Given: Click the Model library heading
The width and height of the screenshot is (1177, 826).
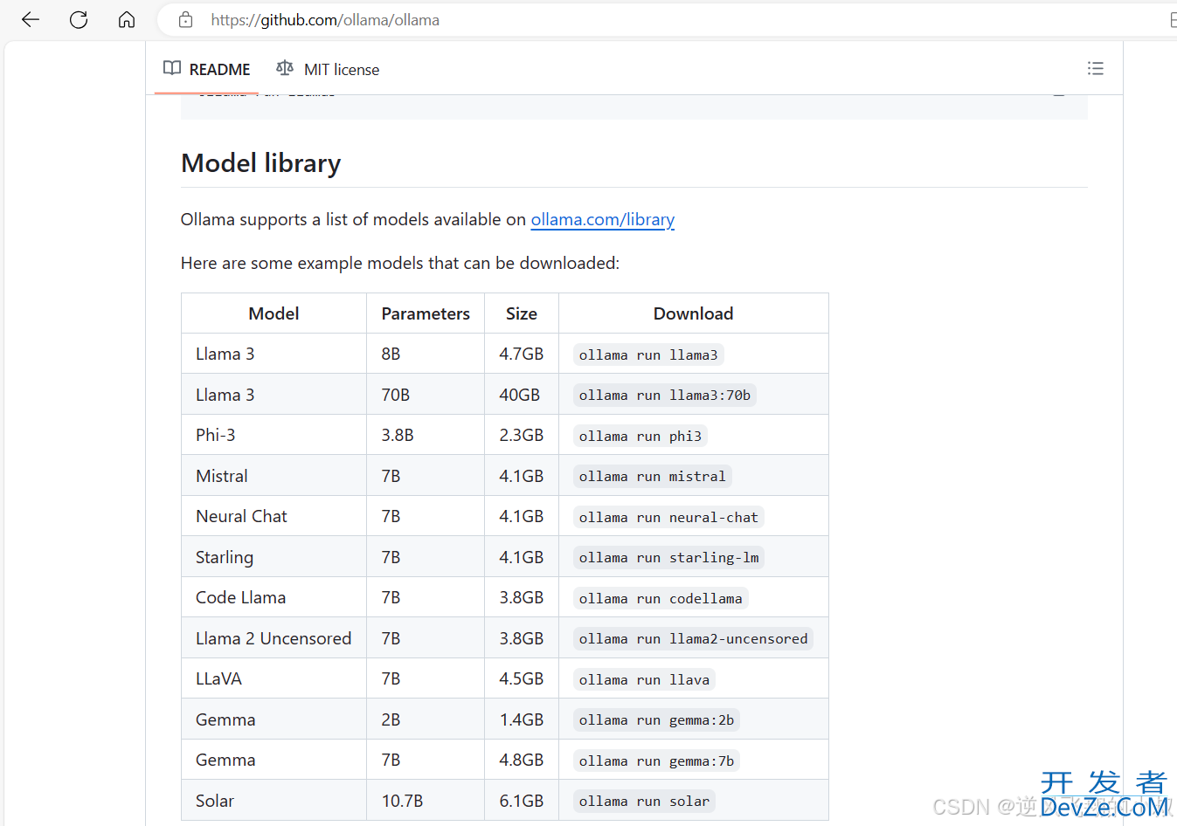Looking at the screenshot, I should click(x=260, y=163).
